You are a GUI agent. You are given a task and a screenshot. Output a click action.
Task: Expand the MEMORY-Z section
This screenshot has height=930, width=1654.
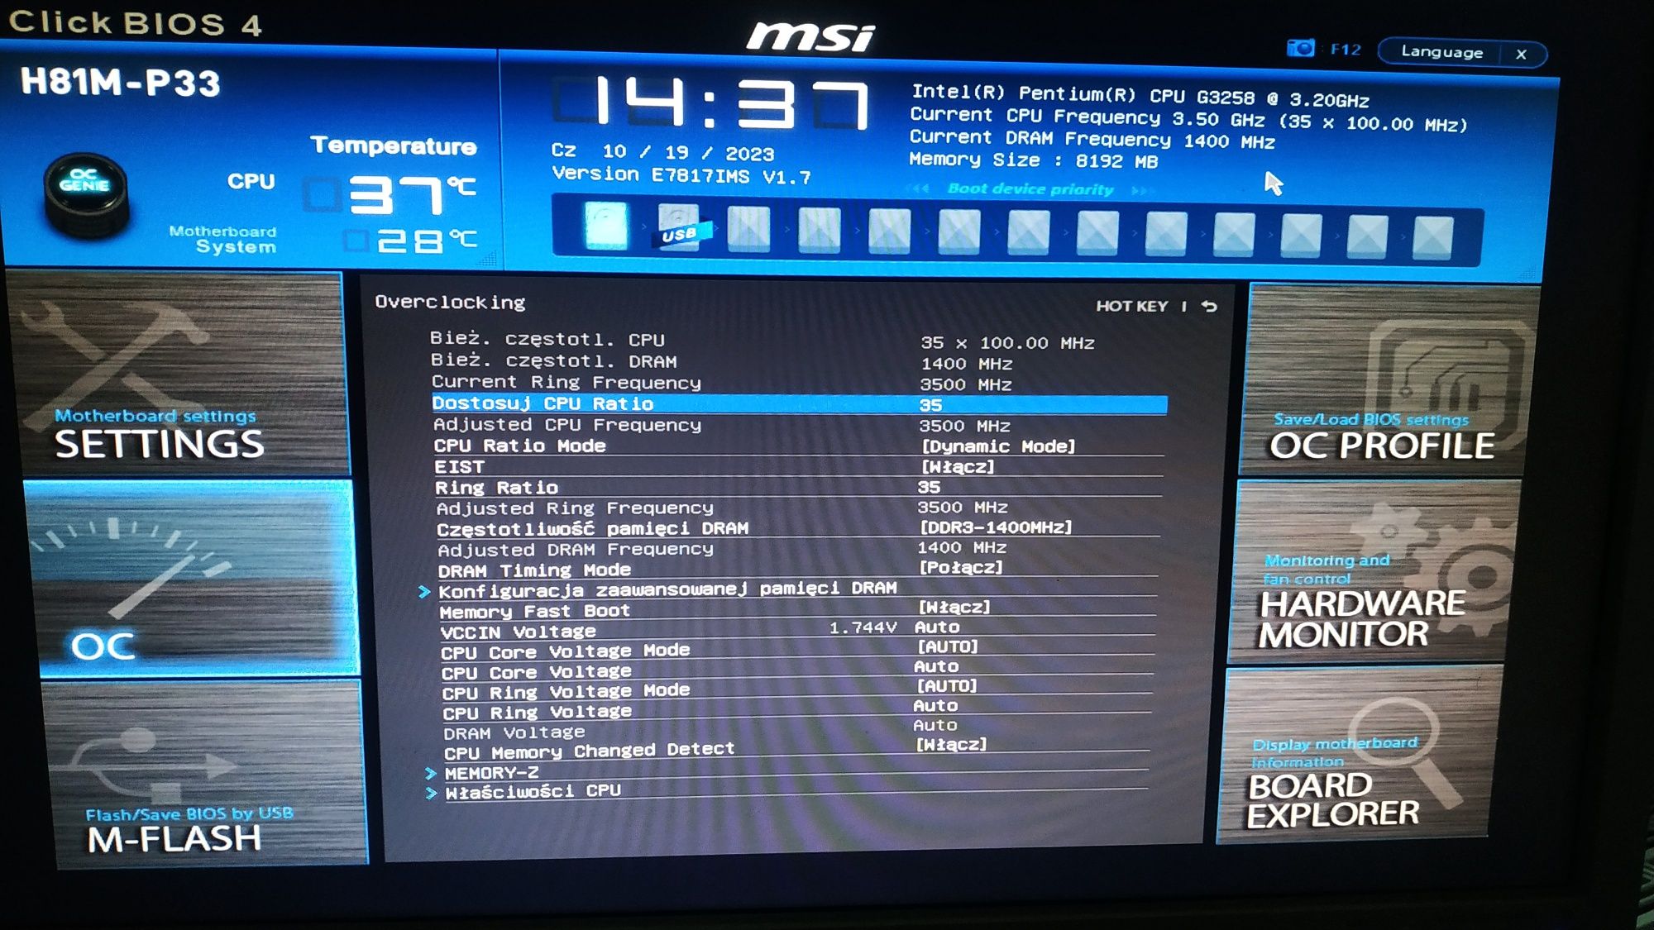click(x=495, y=772)
